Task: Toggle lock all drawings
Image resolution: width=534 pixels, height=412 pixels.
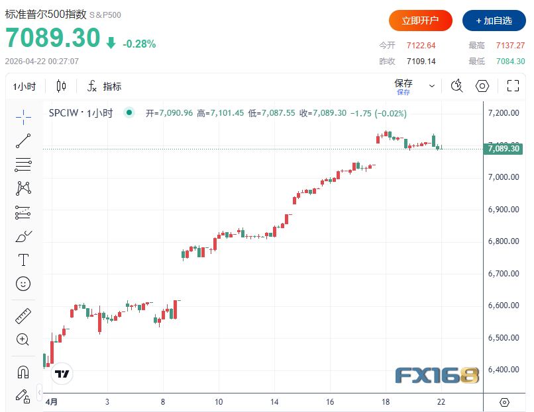Action: coord(23,395)
